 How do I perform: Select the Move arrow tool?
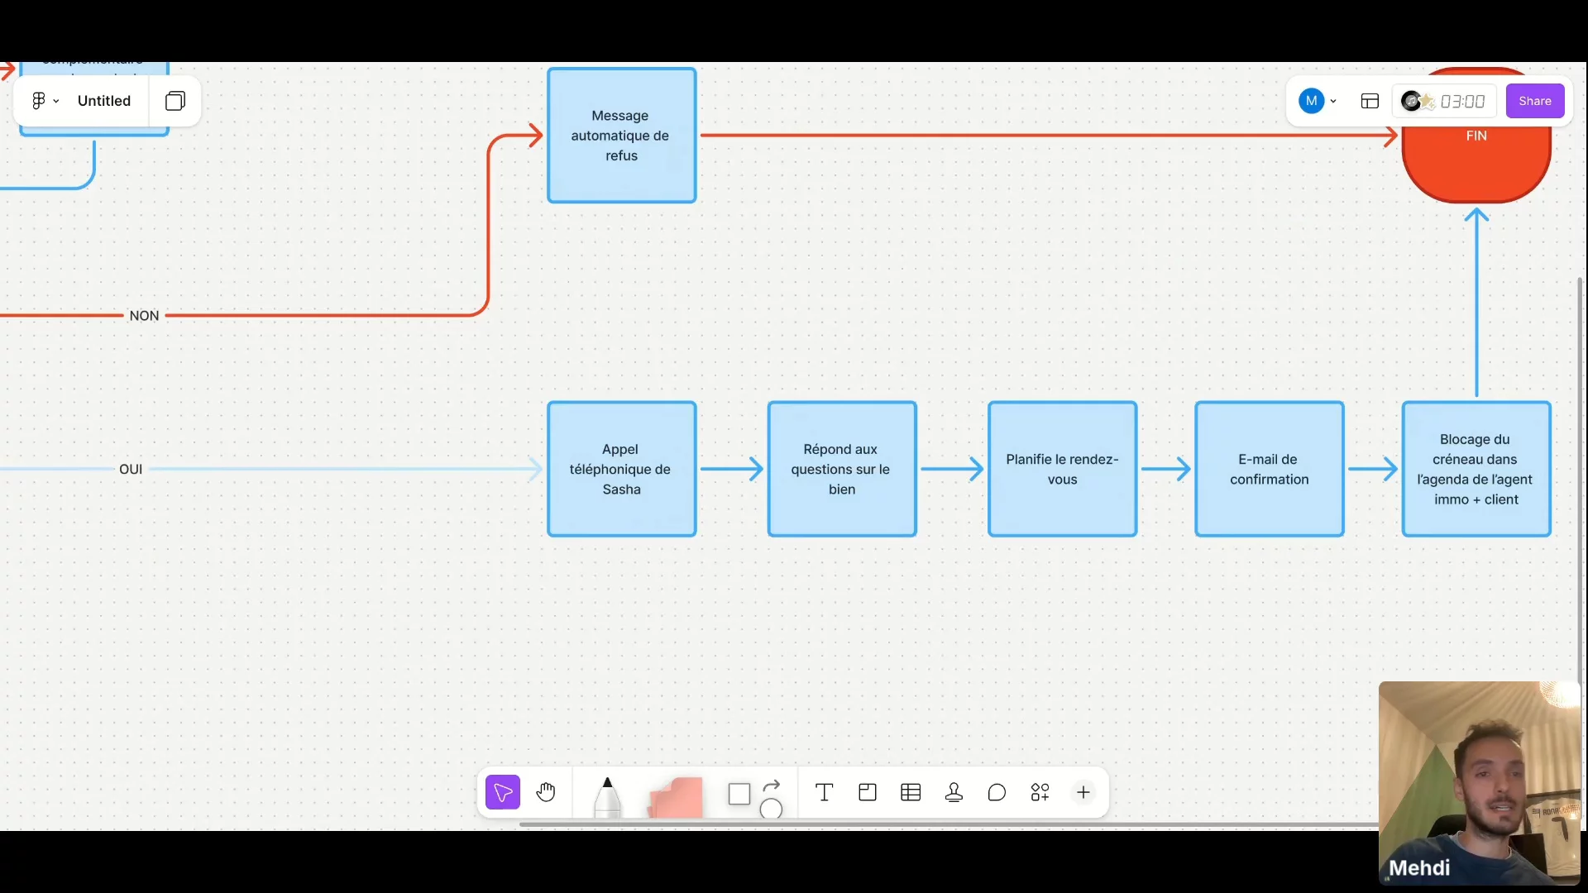point(502,792)
